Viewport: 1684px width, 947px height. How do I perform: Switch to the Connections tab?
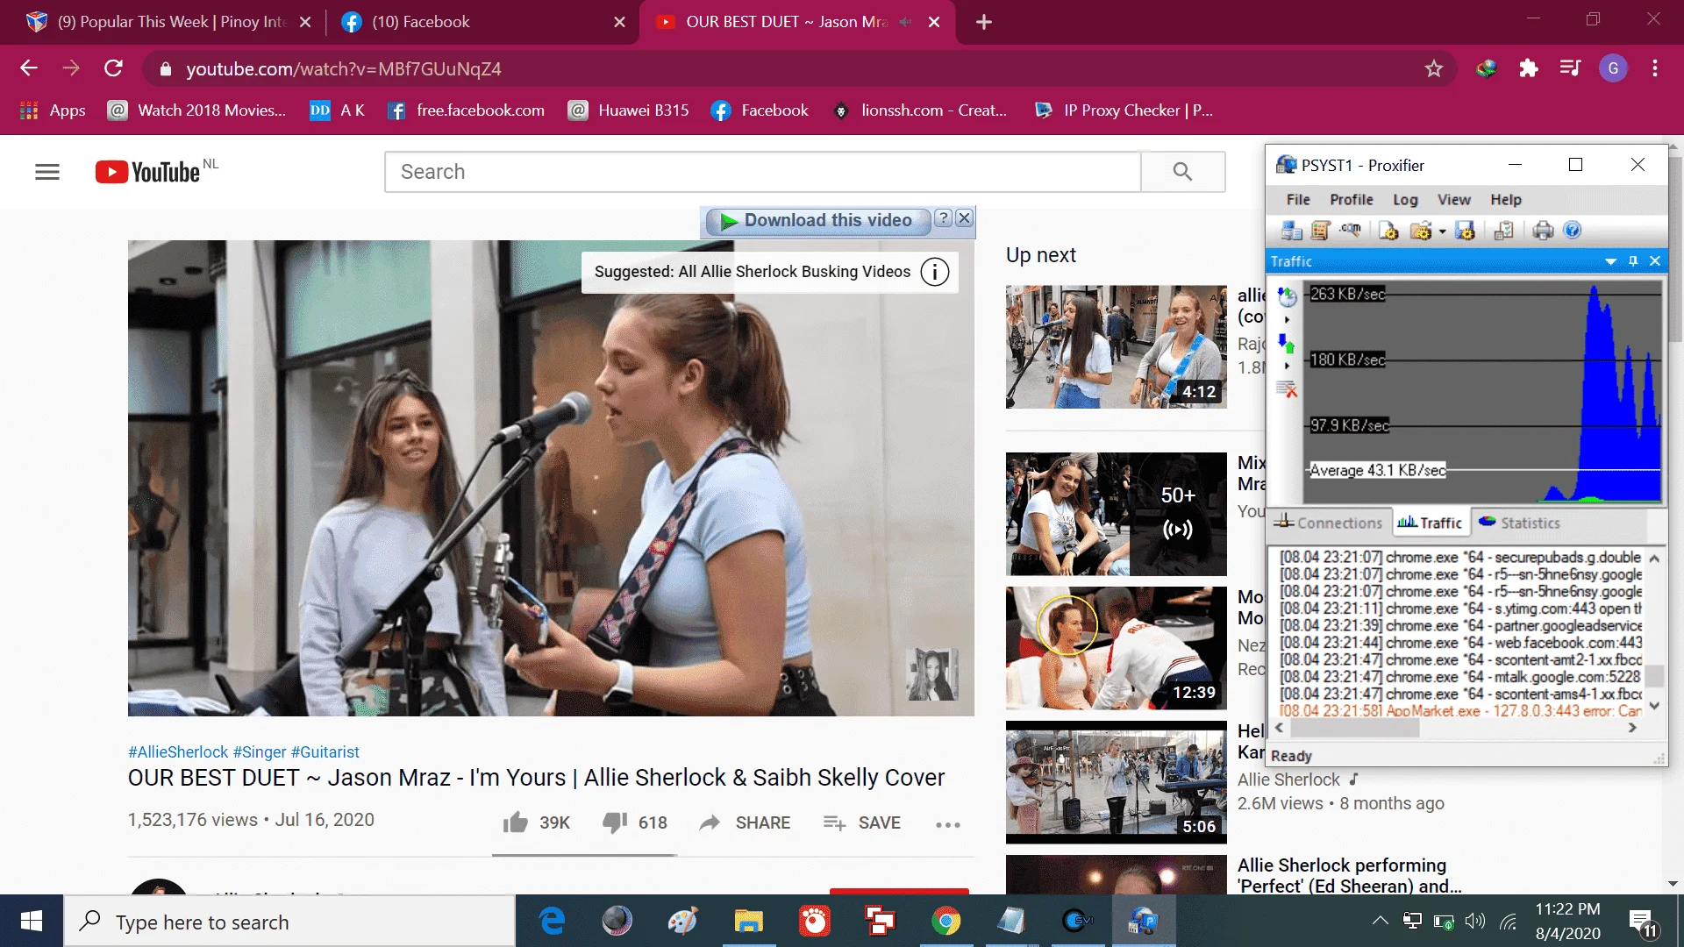[1330, 523]
